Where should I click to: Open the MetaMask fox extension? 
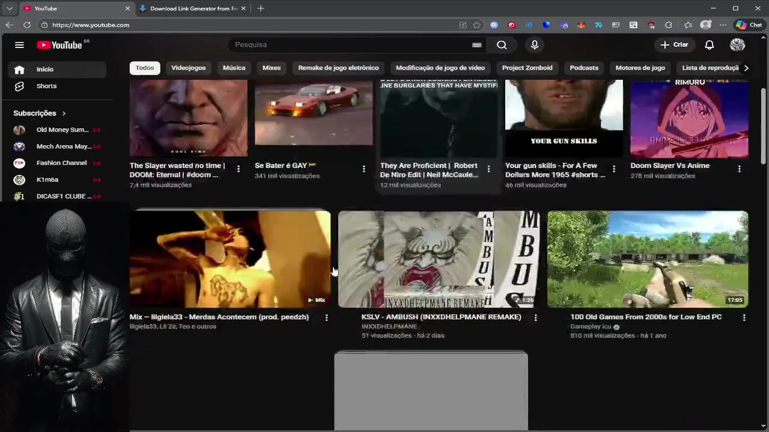pyautogui.click(x=581, y=25)
